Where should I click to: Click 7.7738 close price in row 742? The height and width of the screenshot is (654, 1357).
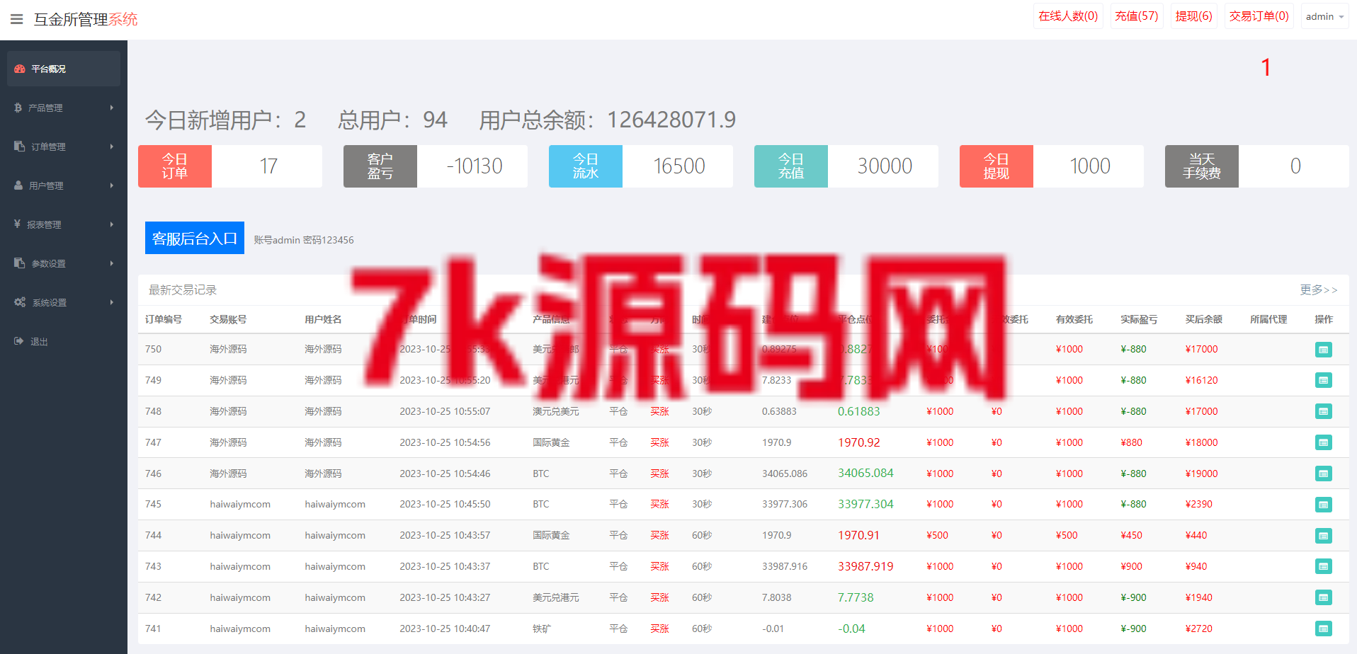pos(856,597)
